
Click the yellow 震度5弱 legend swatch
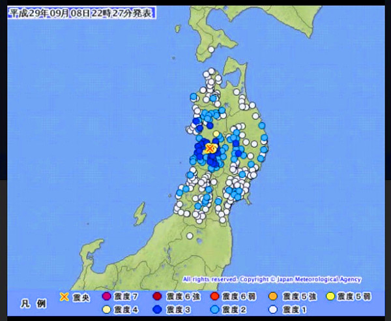tap(330, 296)
